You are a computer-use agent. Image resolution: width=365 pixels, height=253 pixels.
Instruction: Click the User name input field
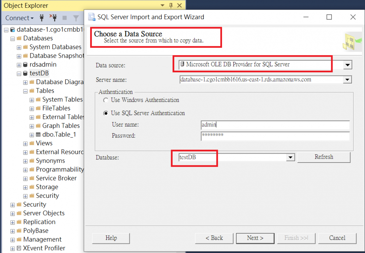tap(275, 125)
